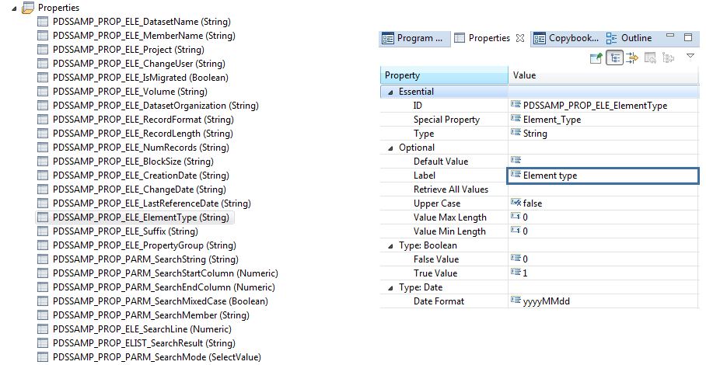Switch to the Copybook tab
The height and width of the screenshot is (365, 706).
[566, 38]
